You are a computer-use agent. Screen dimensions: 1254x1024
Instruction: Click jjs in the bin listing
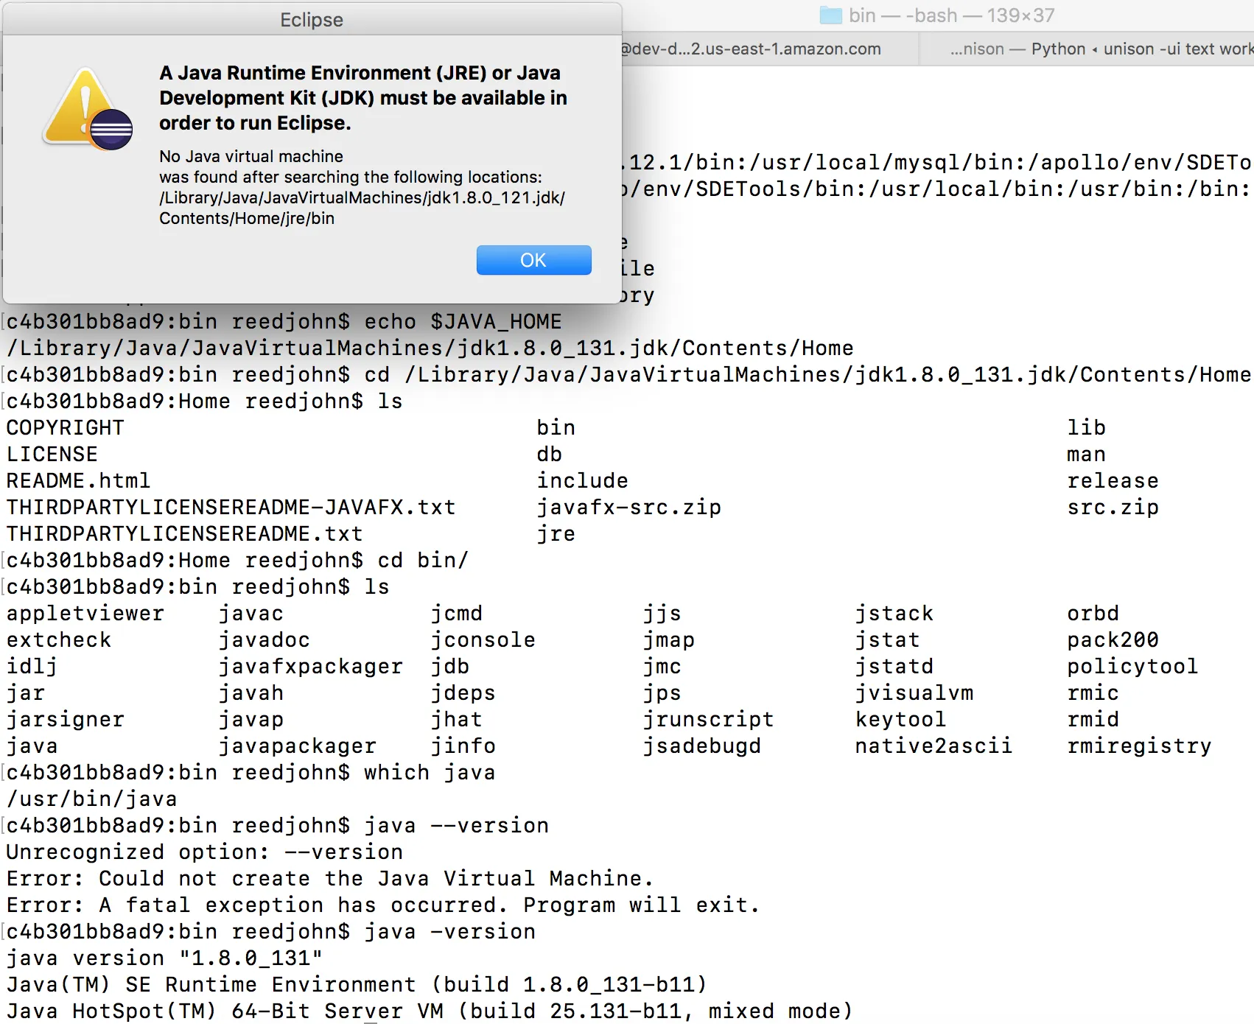pos(662,614)
